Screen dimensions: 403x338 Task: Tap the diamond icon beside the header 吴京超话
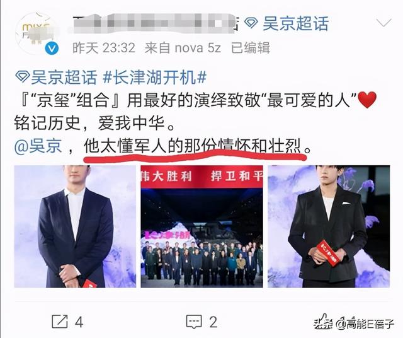click(x=251, y=23)
